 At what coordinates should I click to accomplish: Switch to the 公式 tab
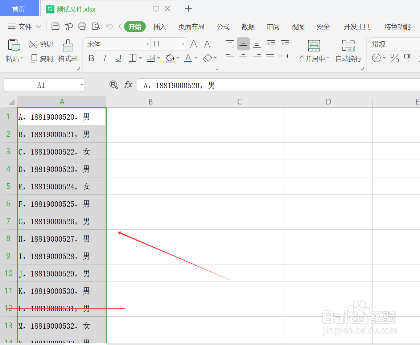point(223,27)
